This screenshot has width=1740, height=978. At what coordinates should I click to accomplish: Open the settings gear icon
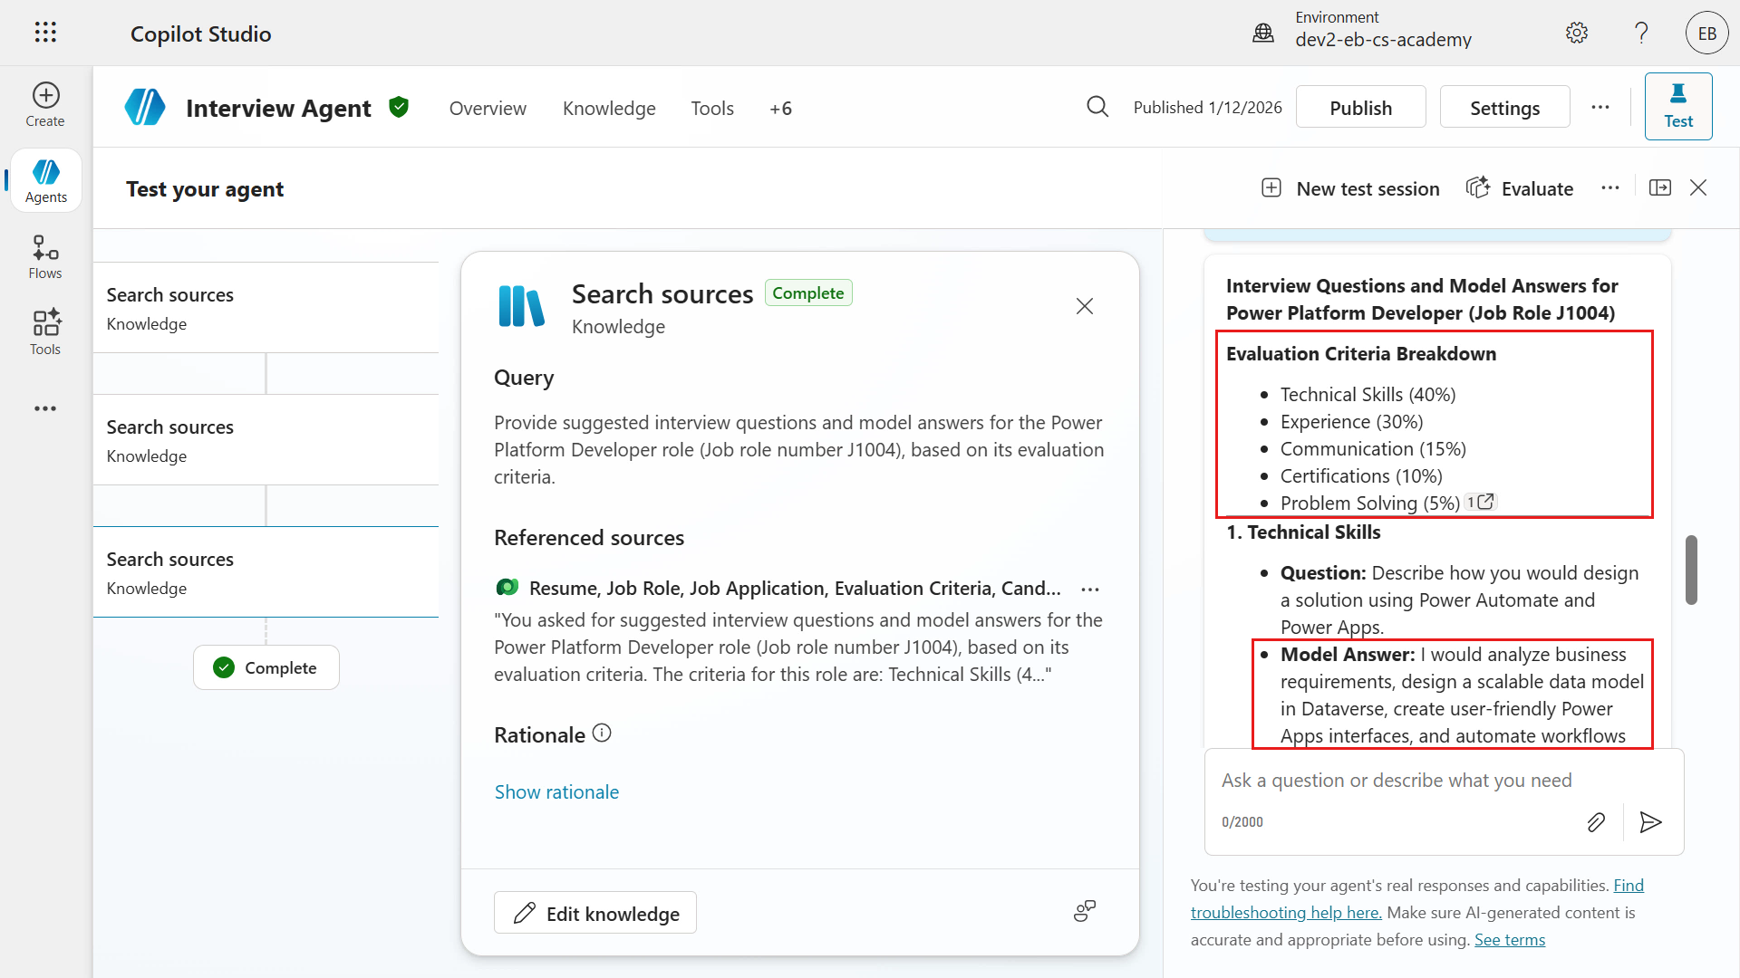(1577, 34)
